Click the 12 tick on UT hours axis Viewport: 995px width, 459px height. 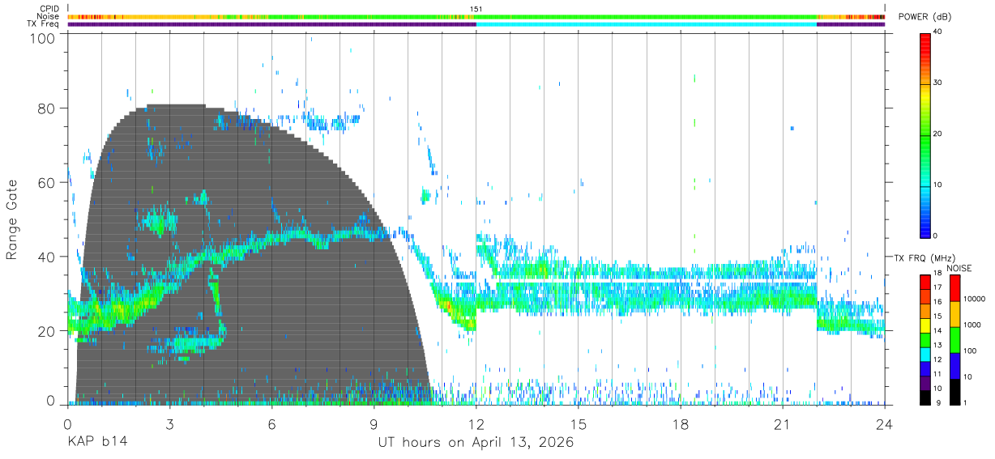pyautogui.click(x=476, y=424)
